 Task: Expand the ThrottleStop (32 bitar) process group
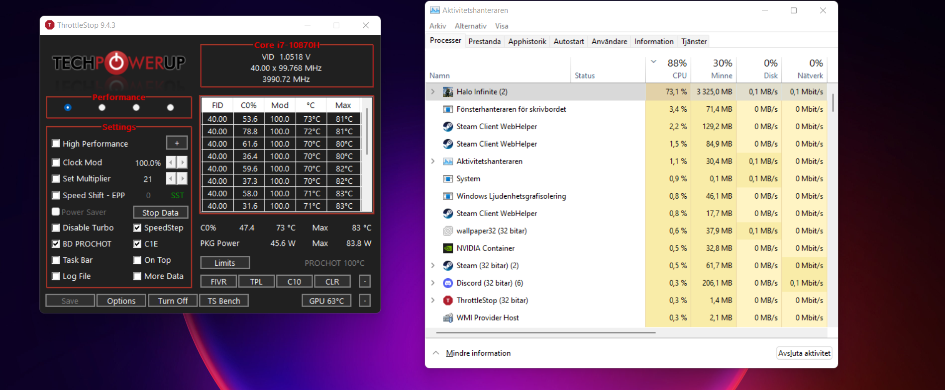433,301
